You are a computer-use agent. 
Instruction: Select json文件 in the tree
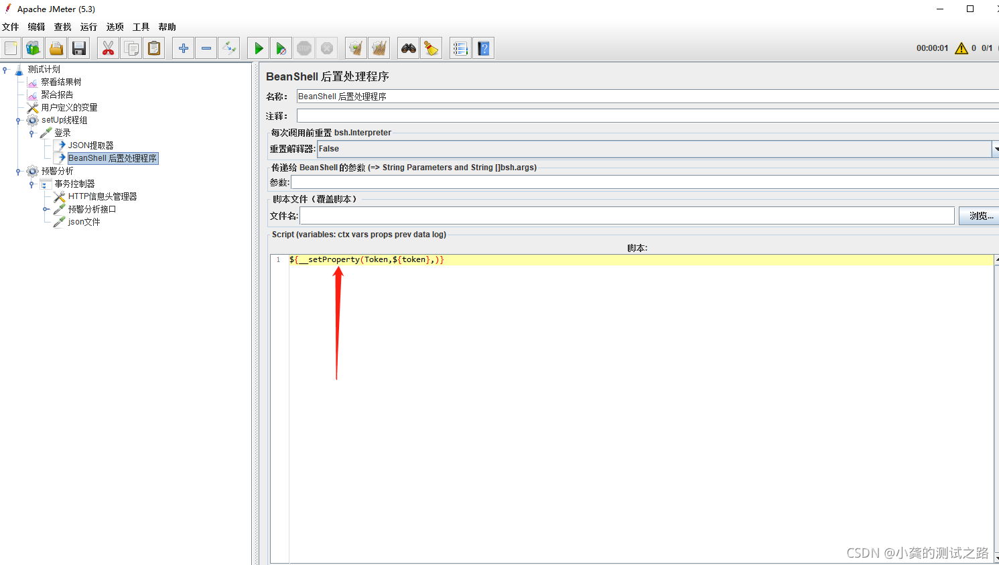click(84, 222)
